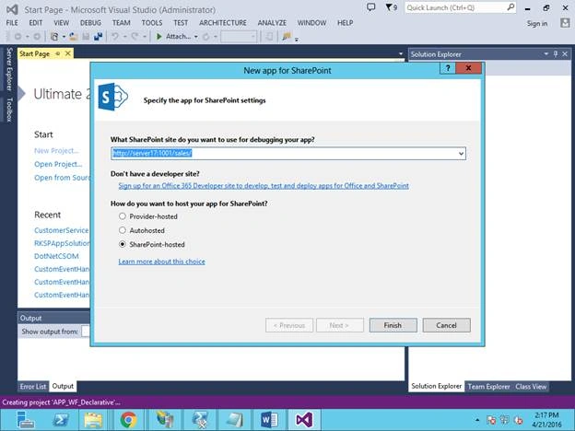Show hidden system tray icons
Screen dimensions: 575x431
[477, 420]
